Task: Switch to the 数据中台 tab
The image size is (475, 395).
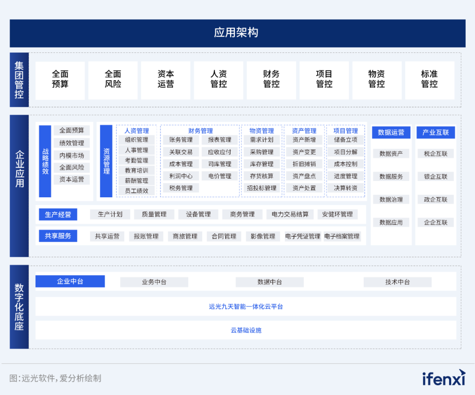Action: (x=270, y=282)
